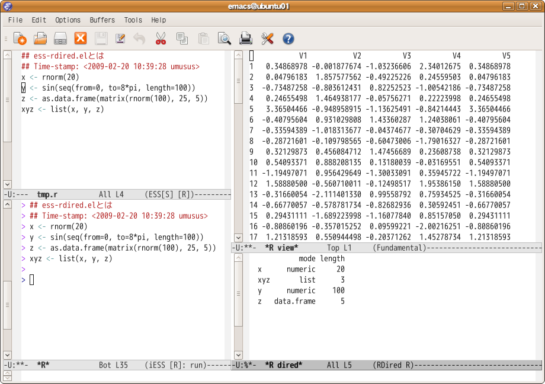Click the down arrow of tmp.r scrollbar
Screen dimensions: 545x384
pos(7,184)
